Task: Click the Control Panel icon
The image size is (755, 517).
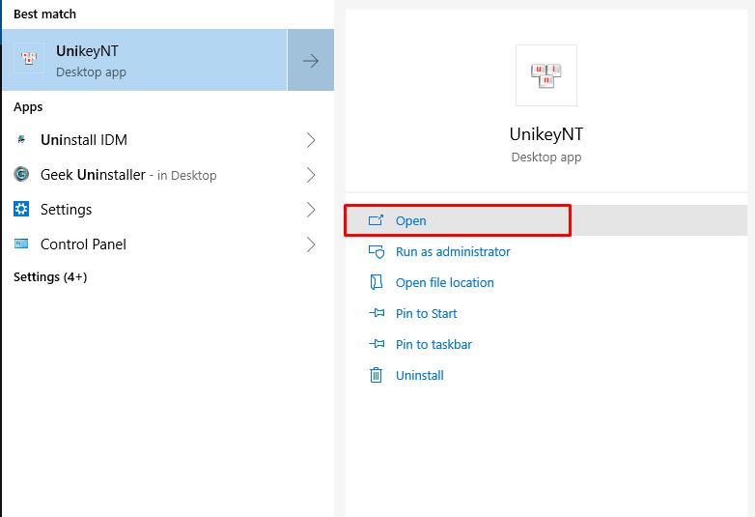Action: pyautogui.click(x=21, y=244)
